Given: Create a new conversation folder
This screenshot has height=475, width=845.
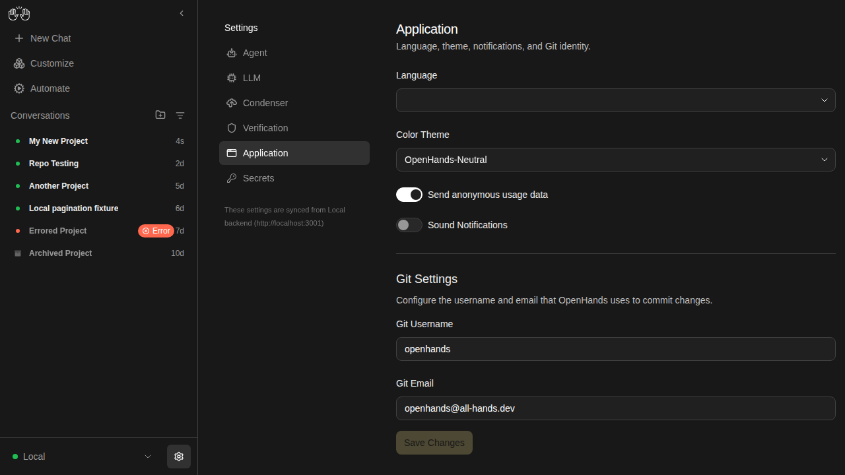Looking at the screenshot, I should 160,115.
